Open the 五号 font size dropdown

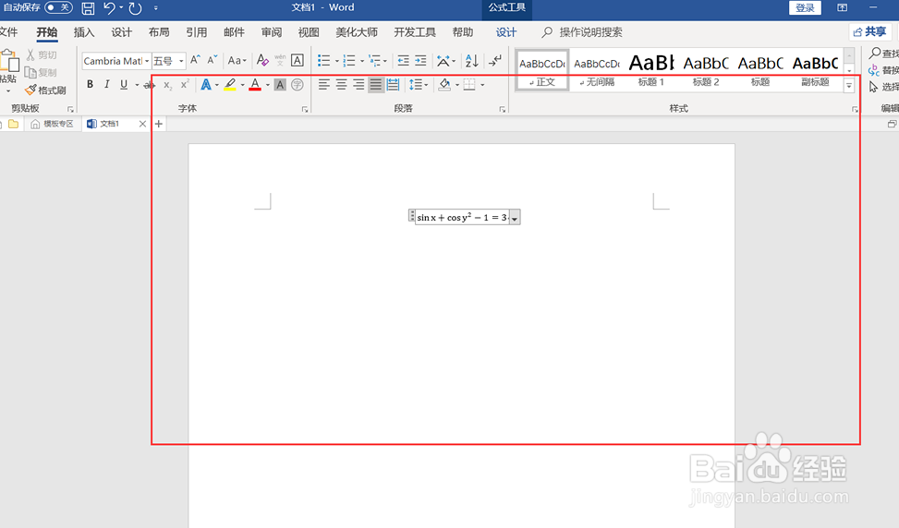181,61
